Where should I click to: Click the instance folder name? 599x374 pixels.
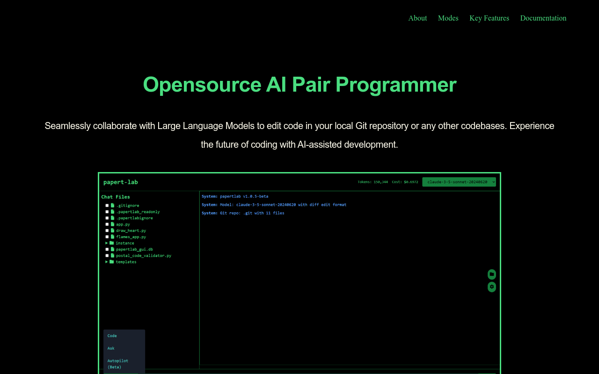(x=125, y=243)
